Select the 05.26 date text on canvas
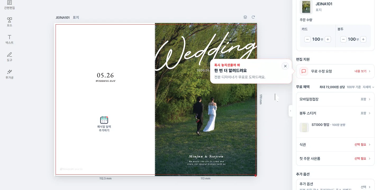The image size is (381, 190). 105,75
